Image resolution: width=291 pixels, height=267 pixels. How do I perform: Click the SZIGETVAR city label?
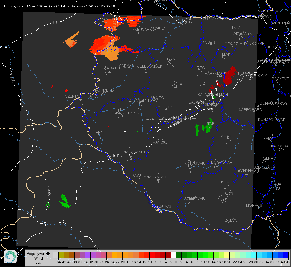pyautogui.click(x=194, y=199)
